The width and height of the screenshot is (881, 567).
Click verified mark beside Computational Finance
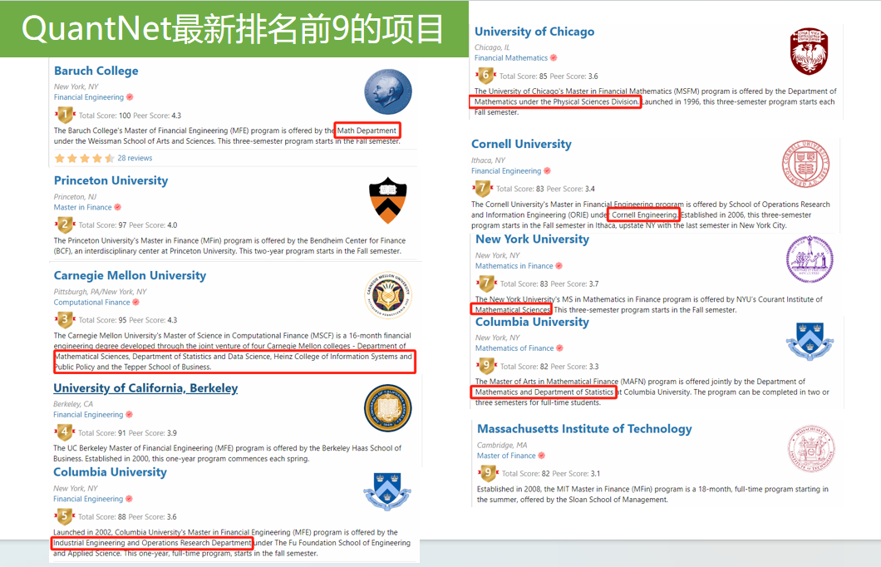coord(136,303)
